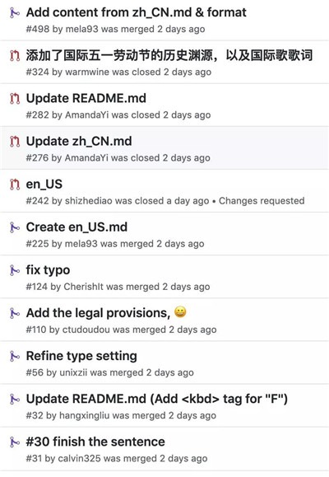Viewport: 329px width, 477px height.
Task: Open 'Refine type setting' pull request
Action: [x=81, y=356]
